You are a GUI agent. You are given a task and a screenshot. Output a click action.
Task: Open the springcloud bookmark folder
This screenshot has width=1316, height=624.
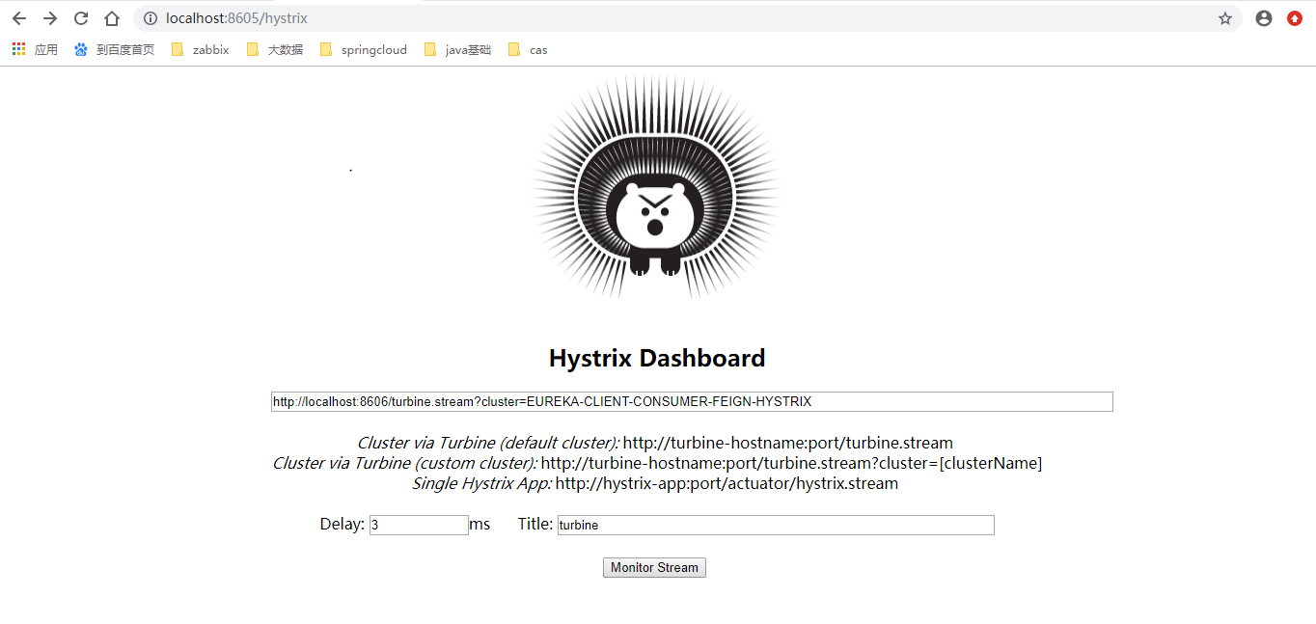364,49
